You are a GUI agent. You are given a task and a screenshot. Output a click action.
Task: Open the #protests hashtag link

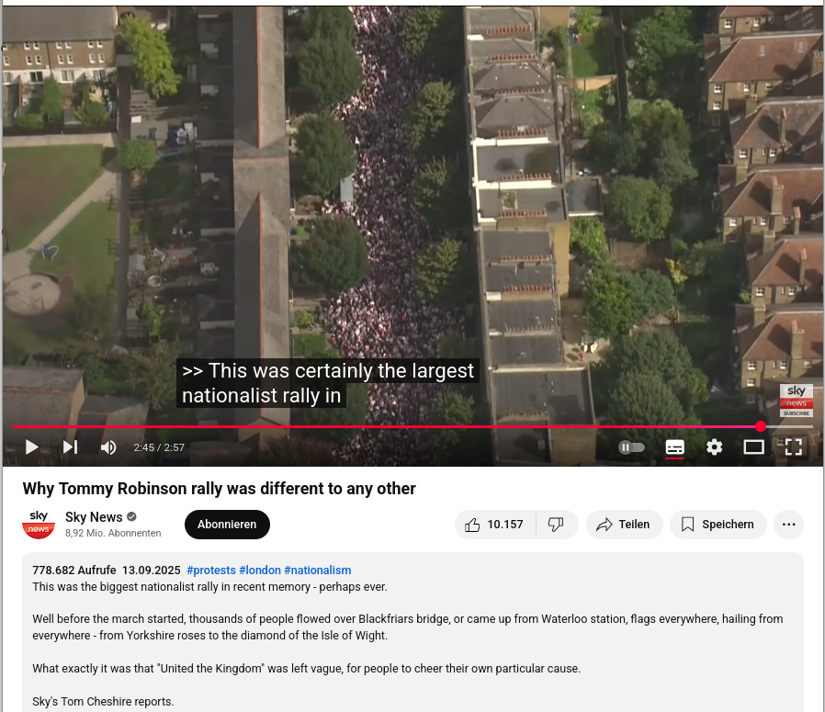point(211,571)
